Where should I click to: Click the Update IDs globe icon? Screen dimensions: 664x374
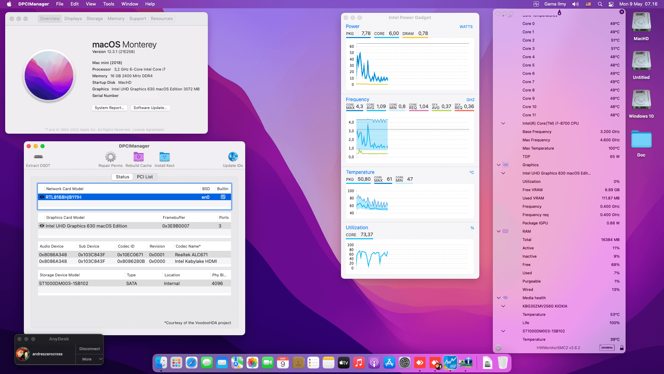(233, 157)
